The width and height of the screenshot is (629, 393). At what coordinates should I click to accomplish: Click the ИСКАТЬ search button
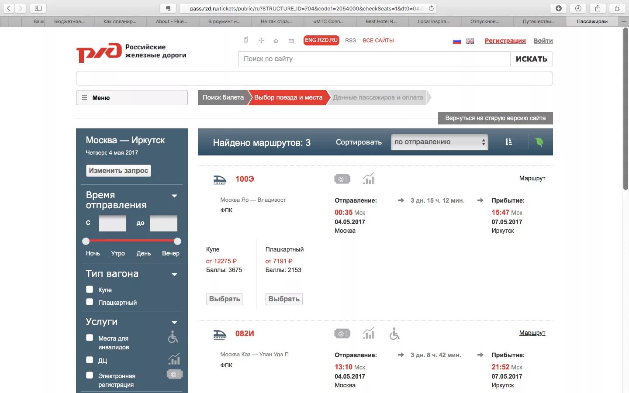click(532, 59)
